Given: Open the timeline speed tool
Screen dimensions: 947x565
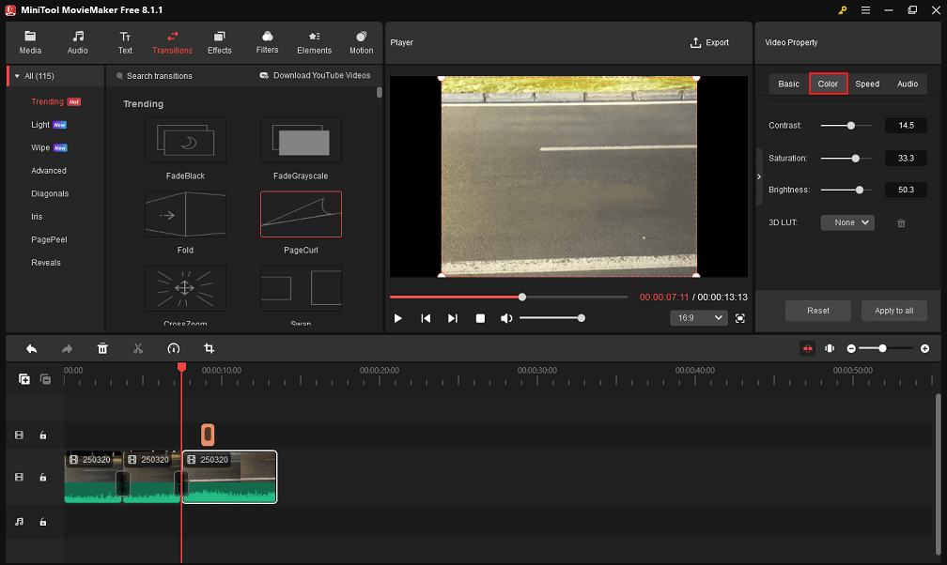Looking at the screenshot, I should coord(173,348).
